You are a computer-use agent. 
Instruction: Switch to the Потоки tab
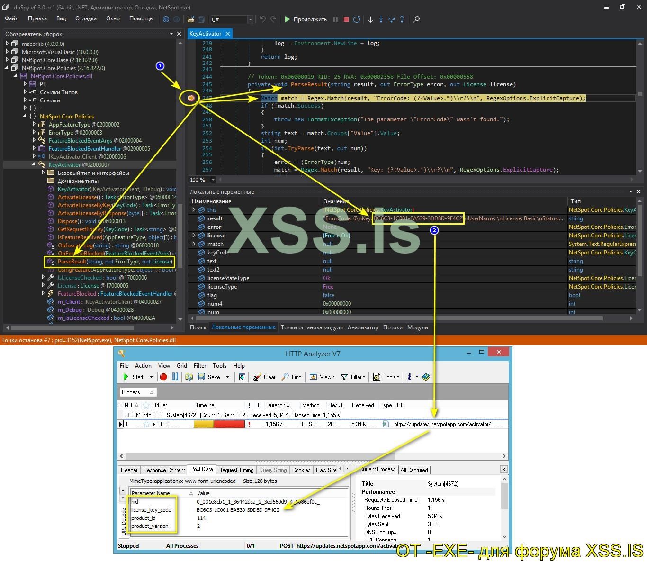tap(393, 327)
